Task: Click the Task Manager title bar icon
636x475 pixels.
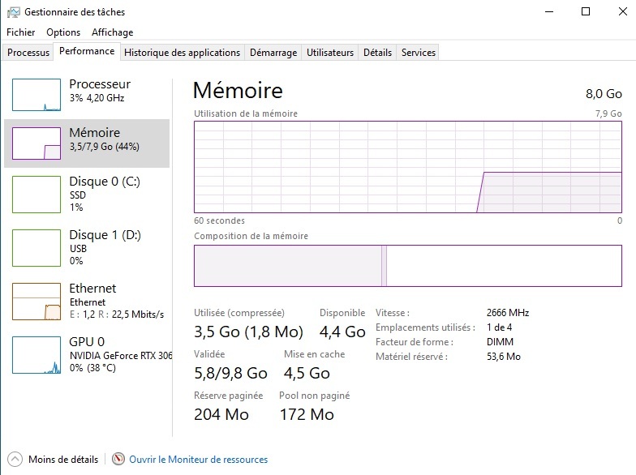Action: click(x=11, y=12)
